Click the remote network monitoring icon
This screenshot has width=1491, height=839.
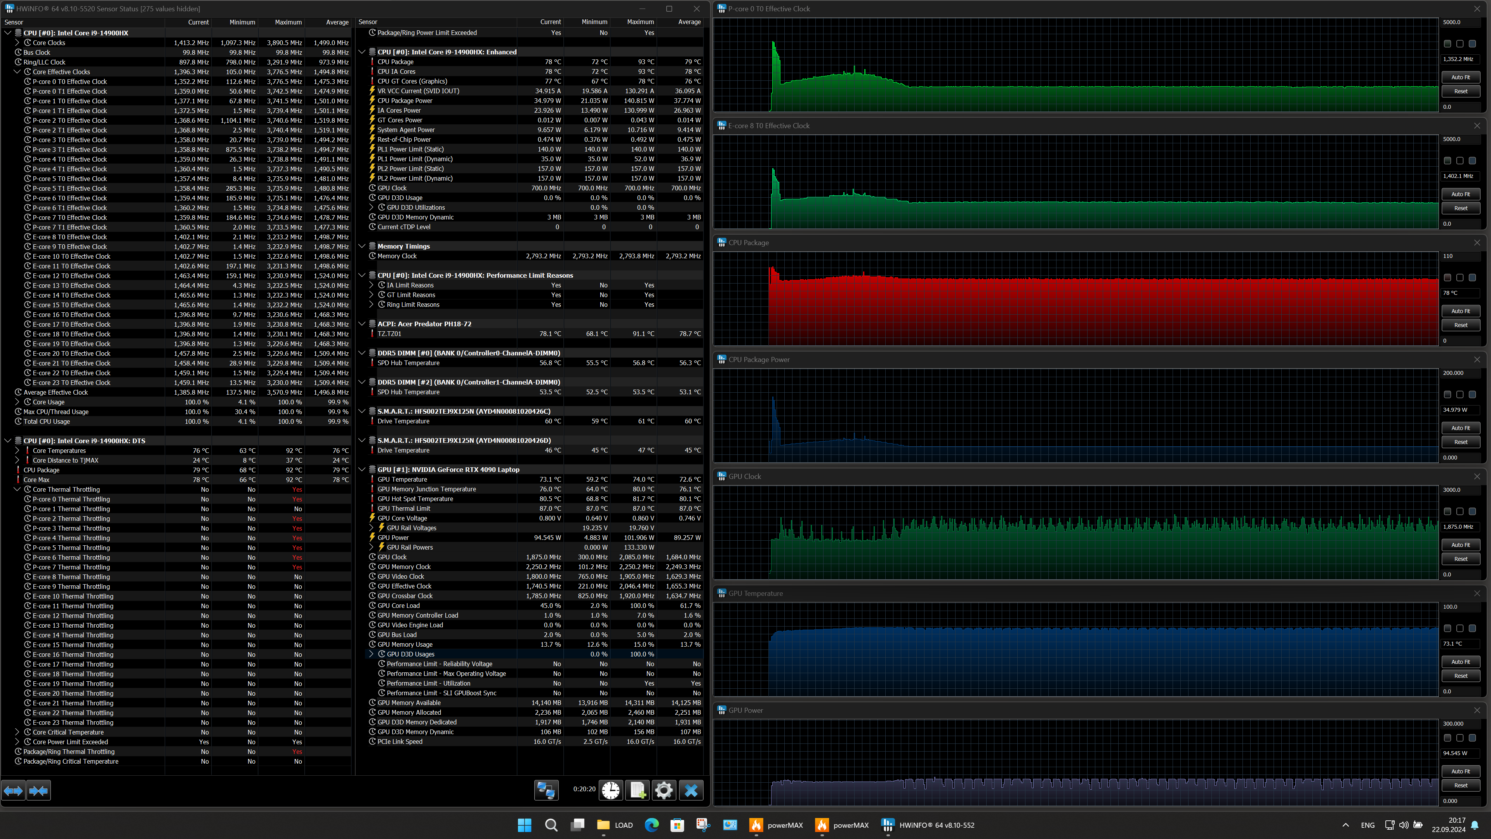coord(546,790)
